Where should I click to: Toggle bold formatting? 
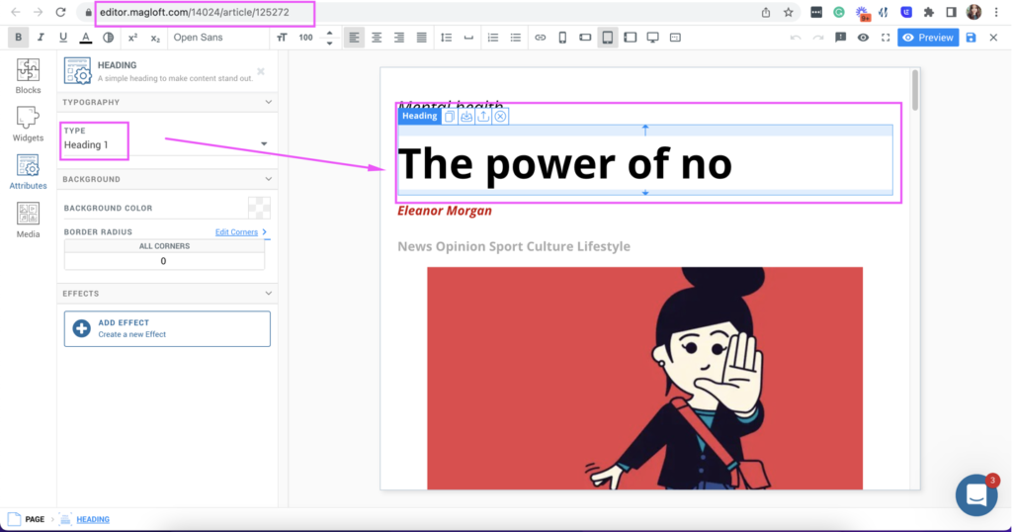tap(18, 38)
